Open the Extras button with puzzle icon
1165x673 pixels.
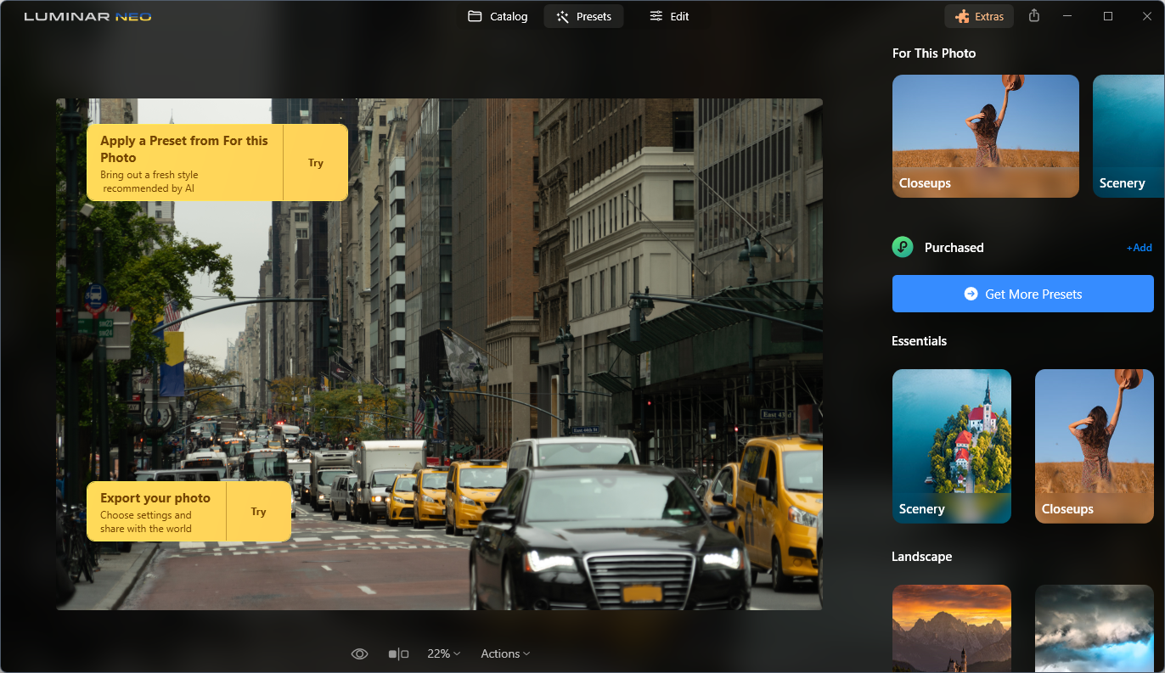(979, 16)
